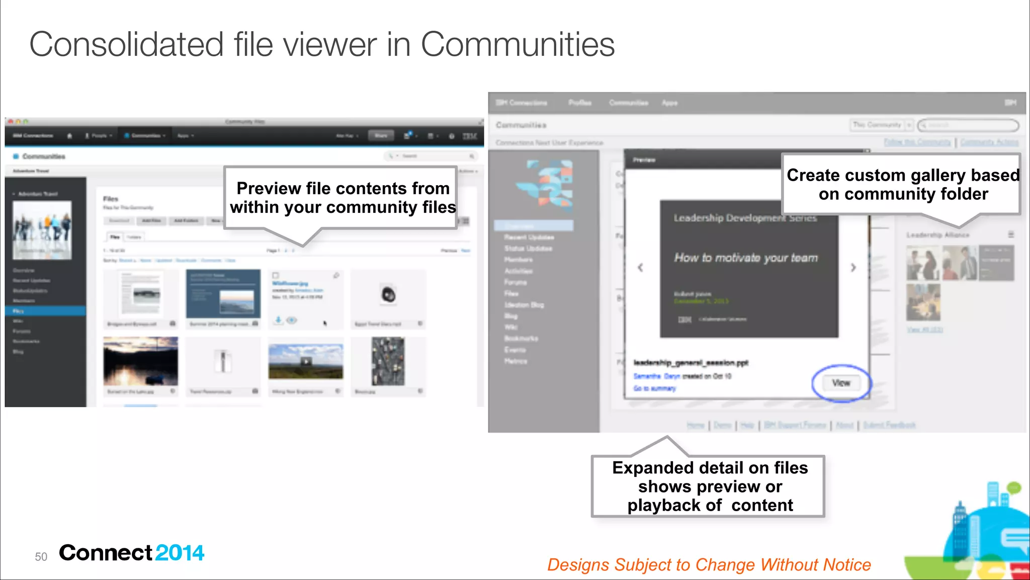The width and height of the screenshot is (1030, 580).
Task: Switch to the Folders tab
Action: click(x=134, y=237)
